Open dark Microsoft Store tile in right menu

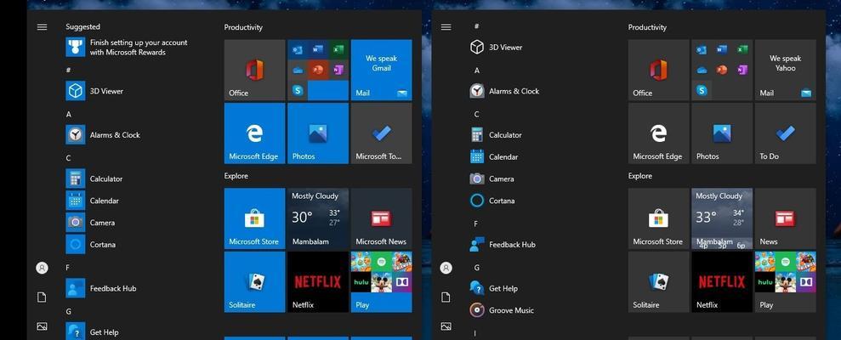tap(659, 218)
